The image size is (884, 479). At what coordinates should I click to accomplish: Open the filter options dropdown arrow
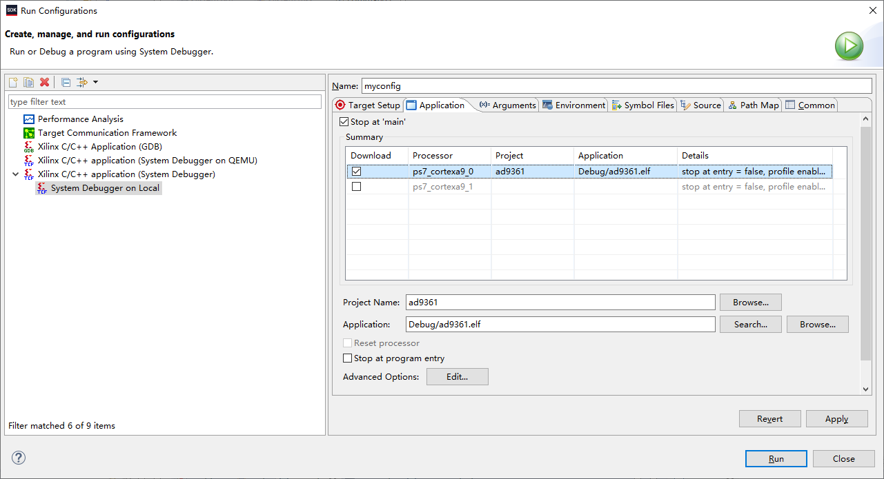coord(95,82)
